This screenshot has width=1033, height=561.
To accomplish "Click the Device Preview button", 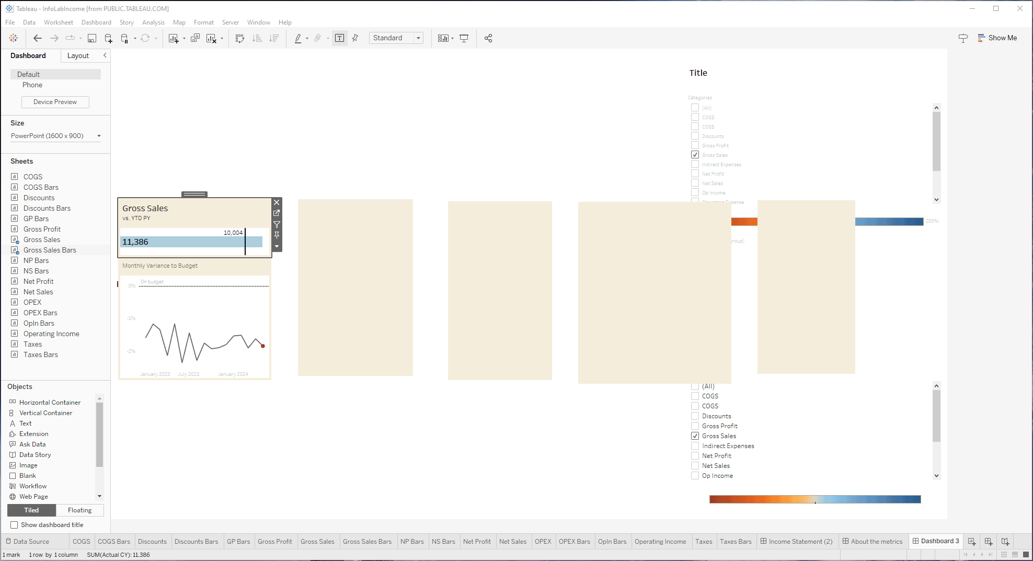I will [x=55, y=102].
